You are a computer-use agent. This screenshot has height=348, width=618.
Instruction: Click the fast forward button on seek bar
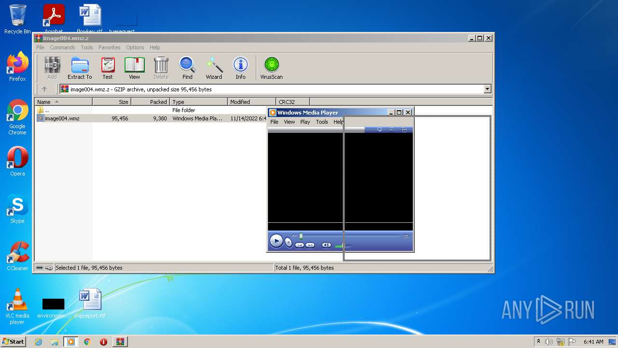tap(406, 236)
